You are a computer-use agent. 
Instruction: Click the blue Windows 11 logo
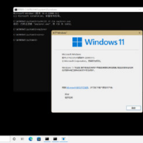(x=77, y=42)
